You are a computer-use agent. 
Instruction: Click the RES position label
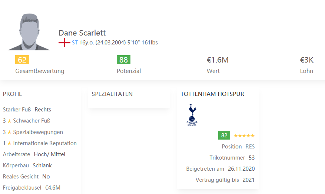pyautogui.click(x=250, y=147)
